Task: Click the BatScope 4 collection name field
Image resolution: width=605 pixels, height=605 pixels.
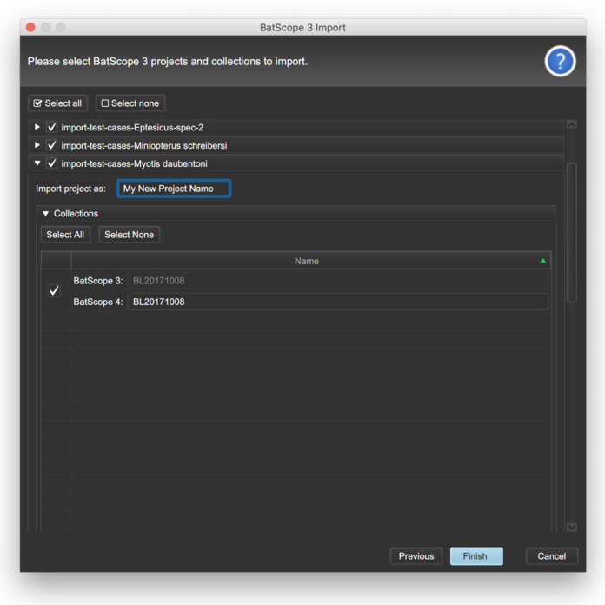Action: [338, 302]
